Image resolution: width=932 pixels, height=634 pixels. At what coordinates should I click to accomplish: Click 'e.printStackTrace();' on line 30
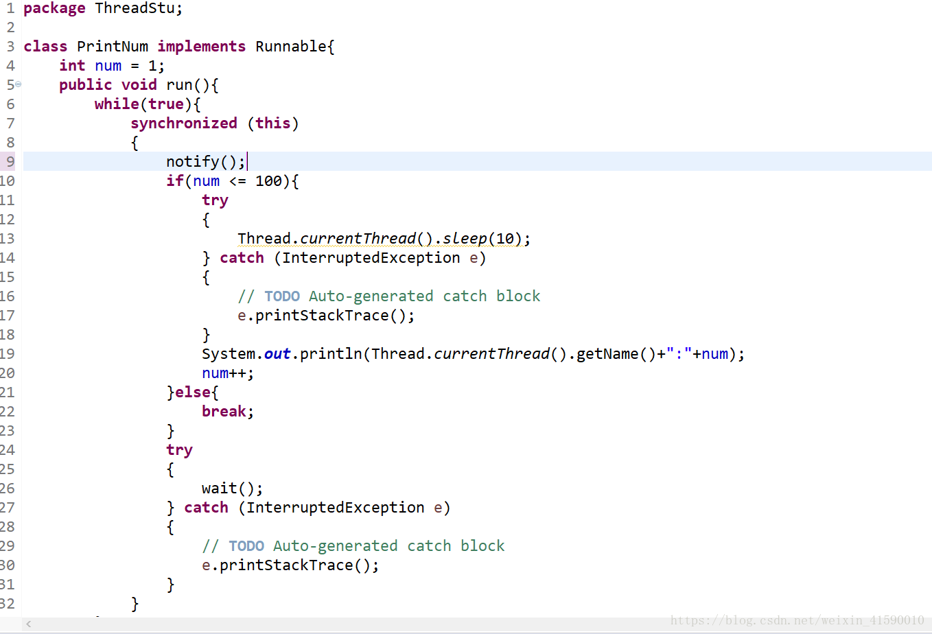click(x=290, y=565)
